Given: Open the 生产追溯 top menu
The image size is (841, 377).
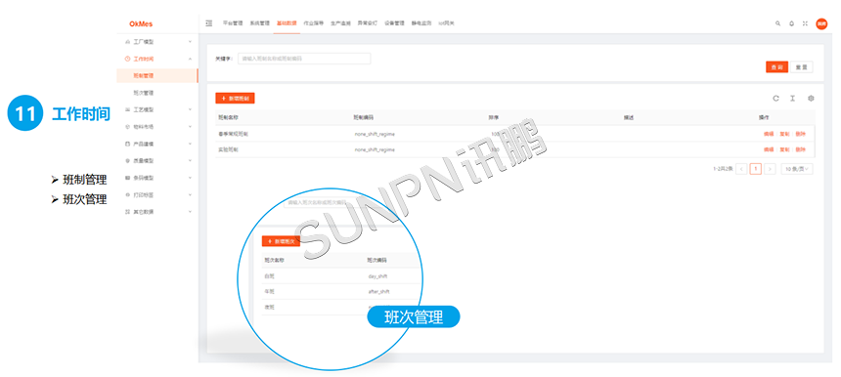Looking at the screenshot, I should click(340, 23).
